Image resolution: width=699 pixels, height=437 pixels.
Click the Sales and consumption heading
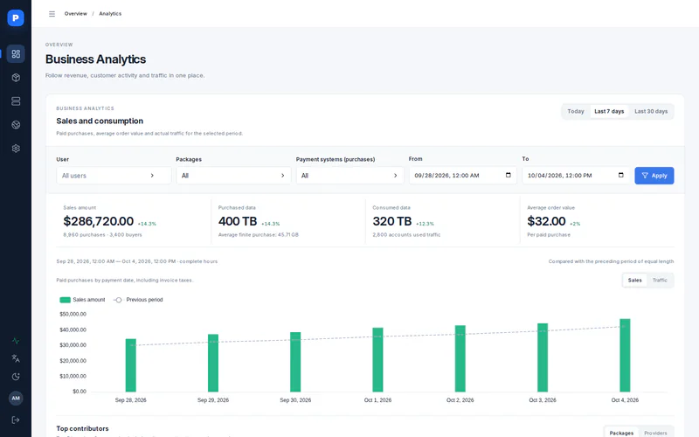[x=100, y=121]
